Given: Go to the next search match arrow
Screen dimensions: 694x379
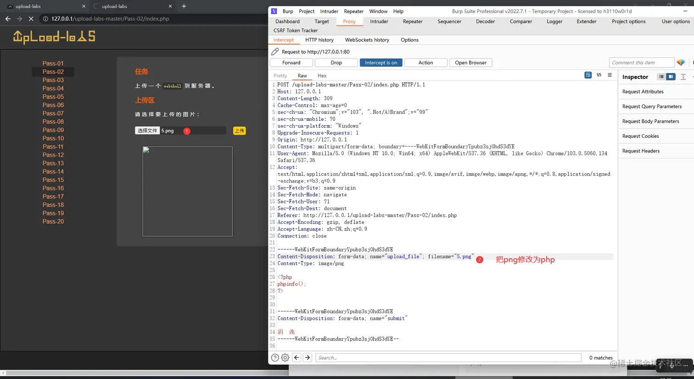Looking at the screenshot, I should click(308, 357).
